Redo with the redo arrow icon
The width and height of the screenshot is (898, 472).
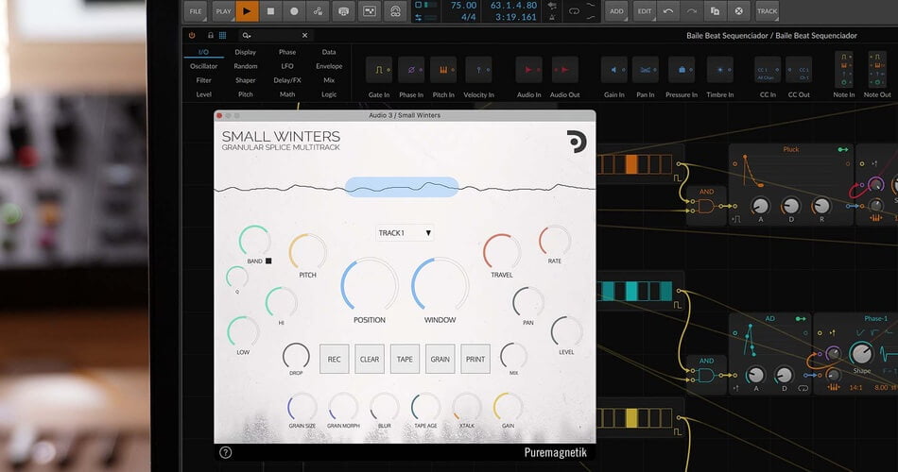click(691, 11)
